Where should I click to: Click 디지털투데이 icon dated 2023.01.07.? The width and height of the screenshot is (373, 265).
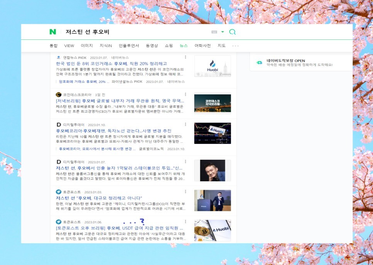pos(59,162)
